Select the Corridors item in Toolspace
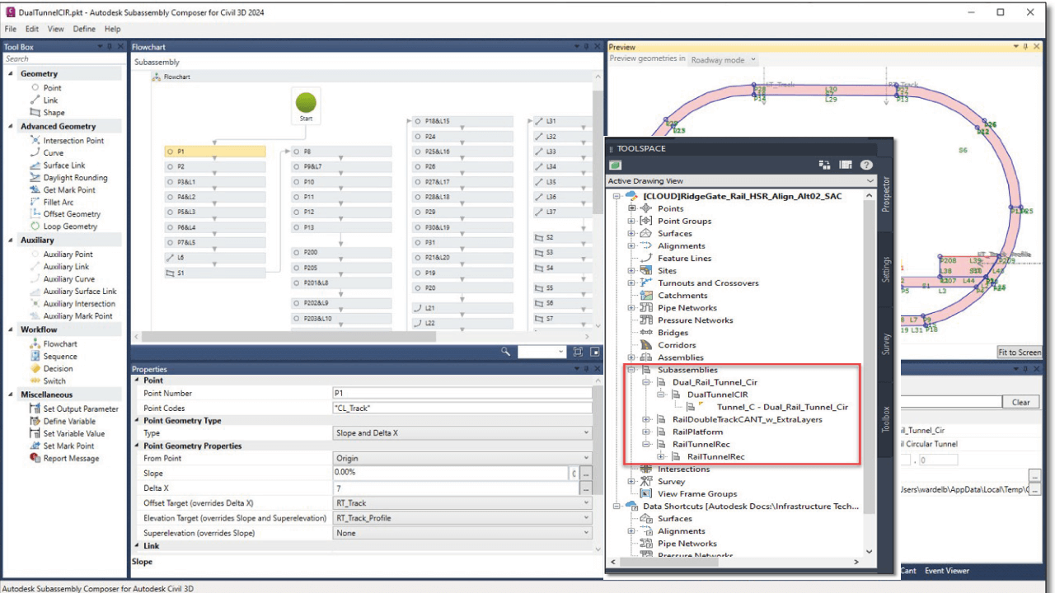 point(677,345)
